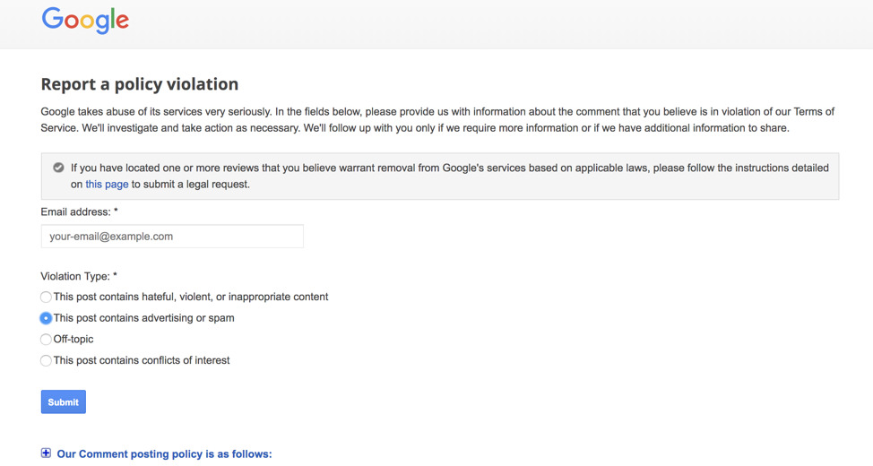The image size is (873, 466).
Task: Choose the Off-topic radio button
Action: pyautogui.click(x=46, y=340)
